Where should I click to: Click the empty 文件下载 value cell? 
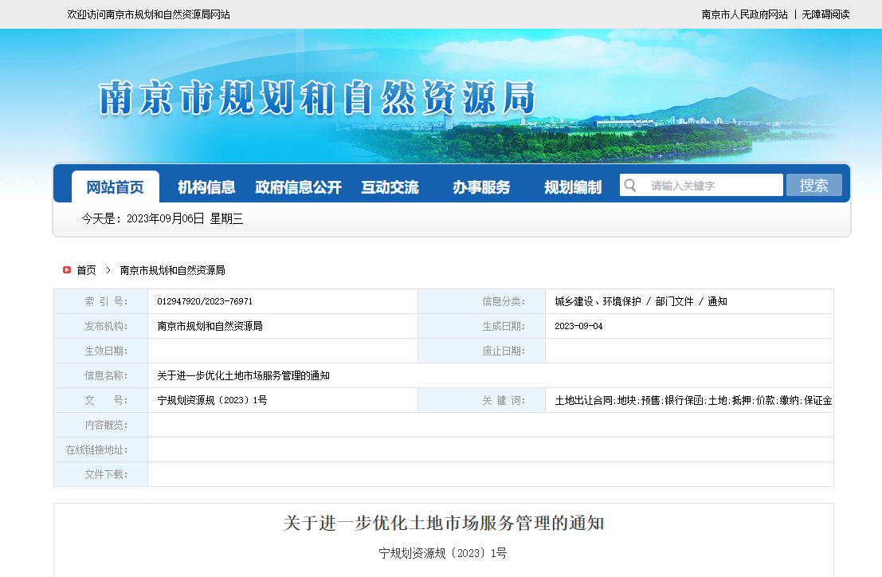point(490,474)
